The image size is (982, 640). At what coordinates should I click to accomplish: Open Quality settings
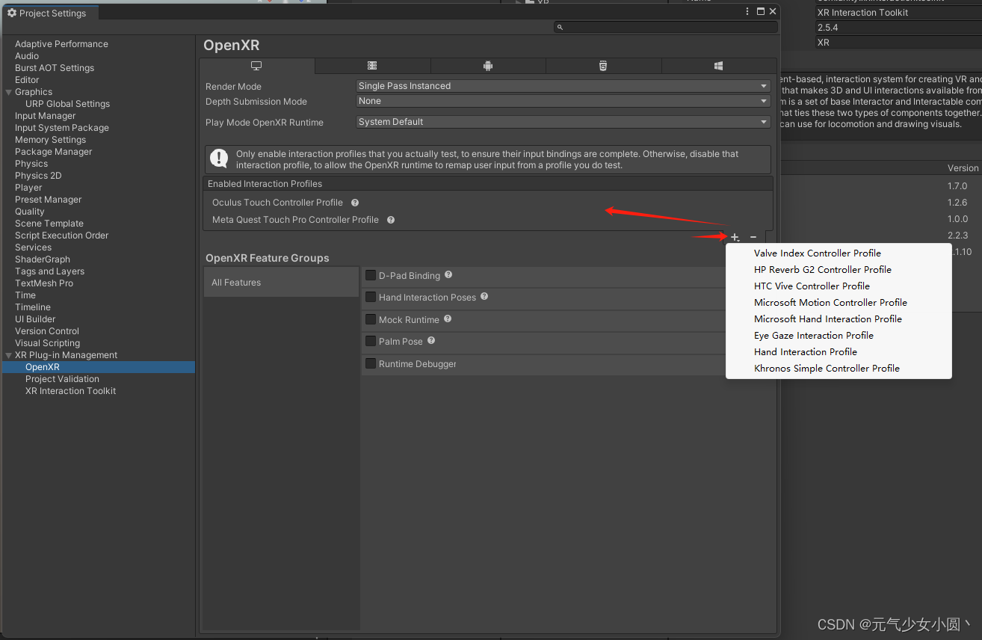click(30, 212)
